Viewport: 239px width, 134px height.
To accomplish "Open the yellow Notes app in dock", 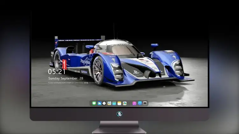I will click(x=119, y=103).
